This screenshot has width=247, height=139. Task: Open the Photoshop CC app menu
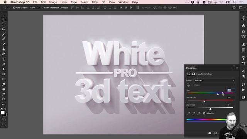pyautogui.click(x=20, y=2)
